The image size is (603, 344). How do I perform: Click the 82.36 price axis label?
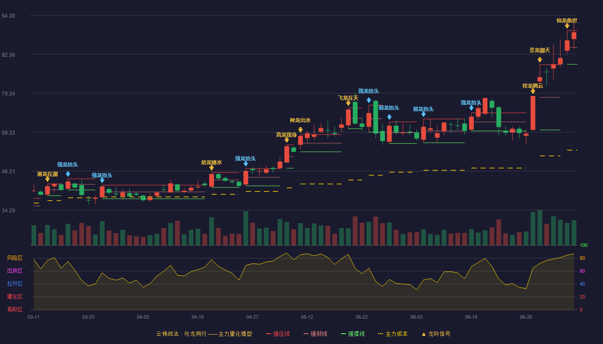click(x=9, y=55)
